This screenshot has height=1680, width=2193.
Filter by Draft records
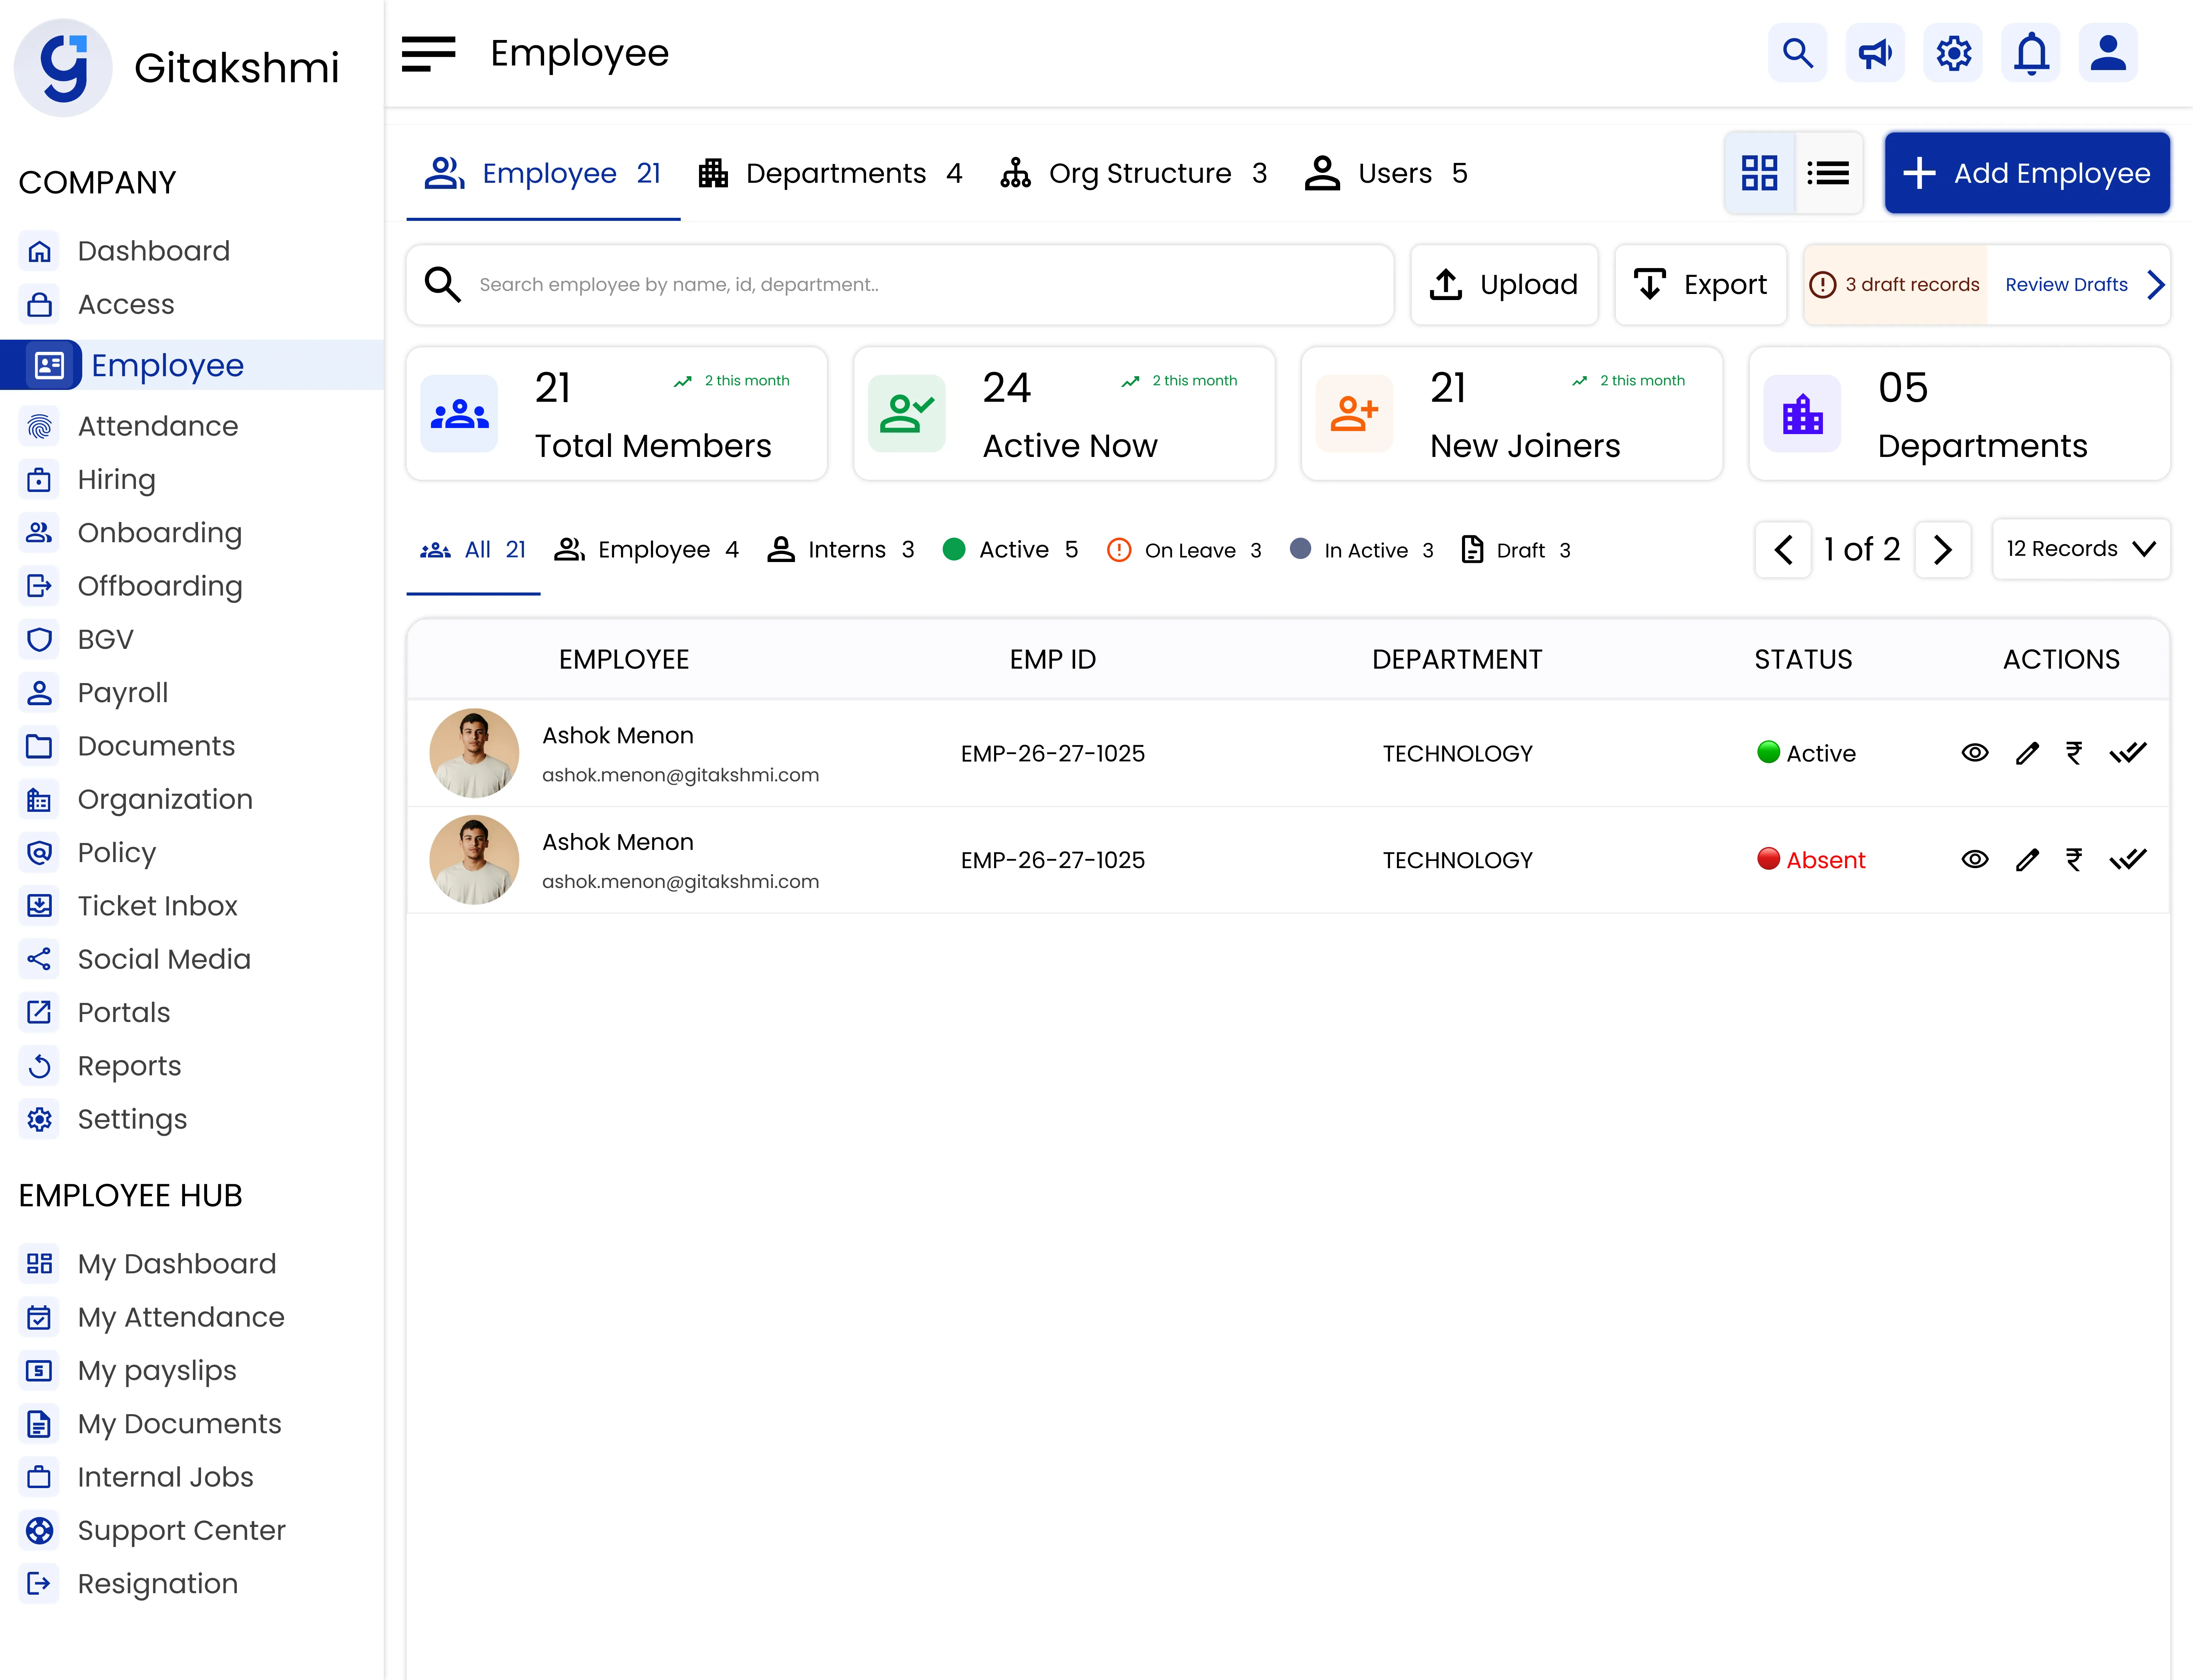click(1516, 550)
